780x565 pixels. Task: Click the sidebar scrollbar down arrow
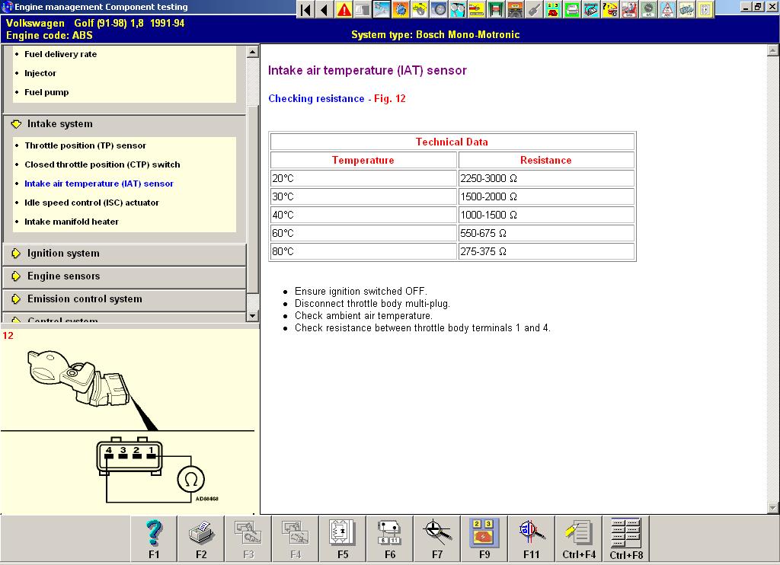point(253,316)
